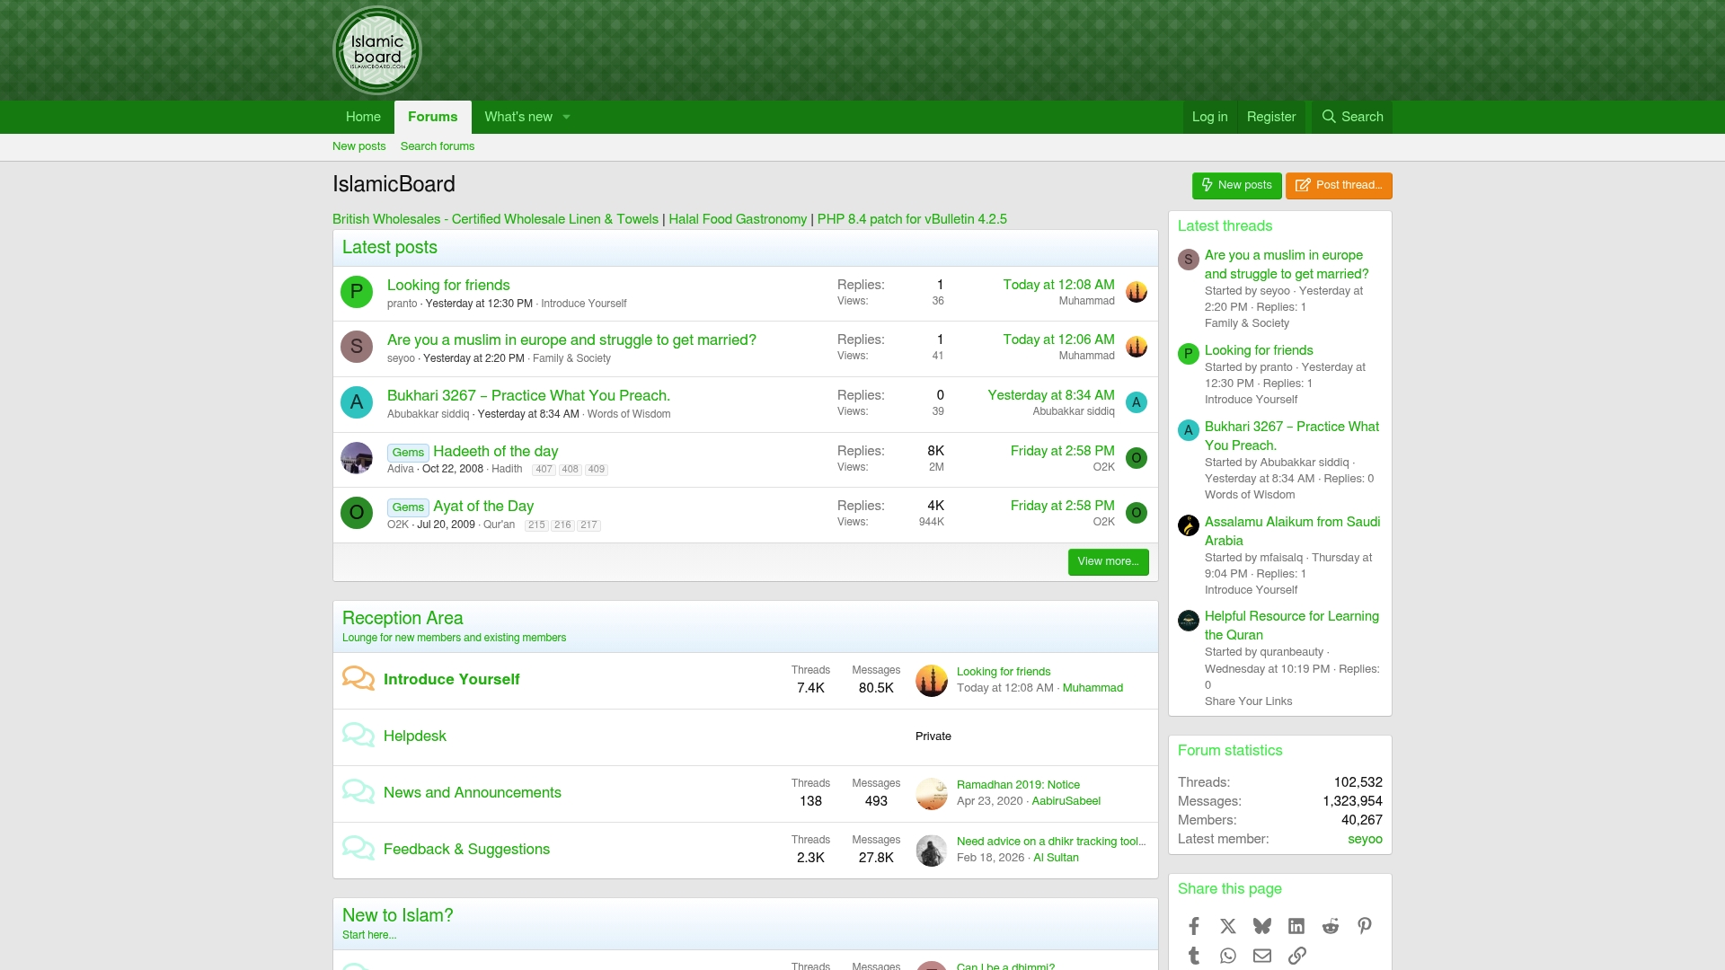Expand the What's new dropdown arrow
1725x970 pixels.
566,117
